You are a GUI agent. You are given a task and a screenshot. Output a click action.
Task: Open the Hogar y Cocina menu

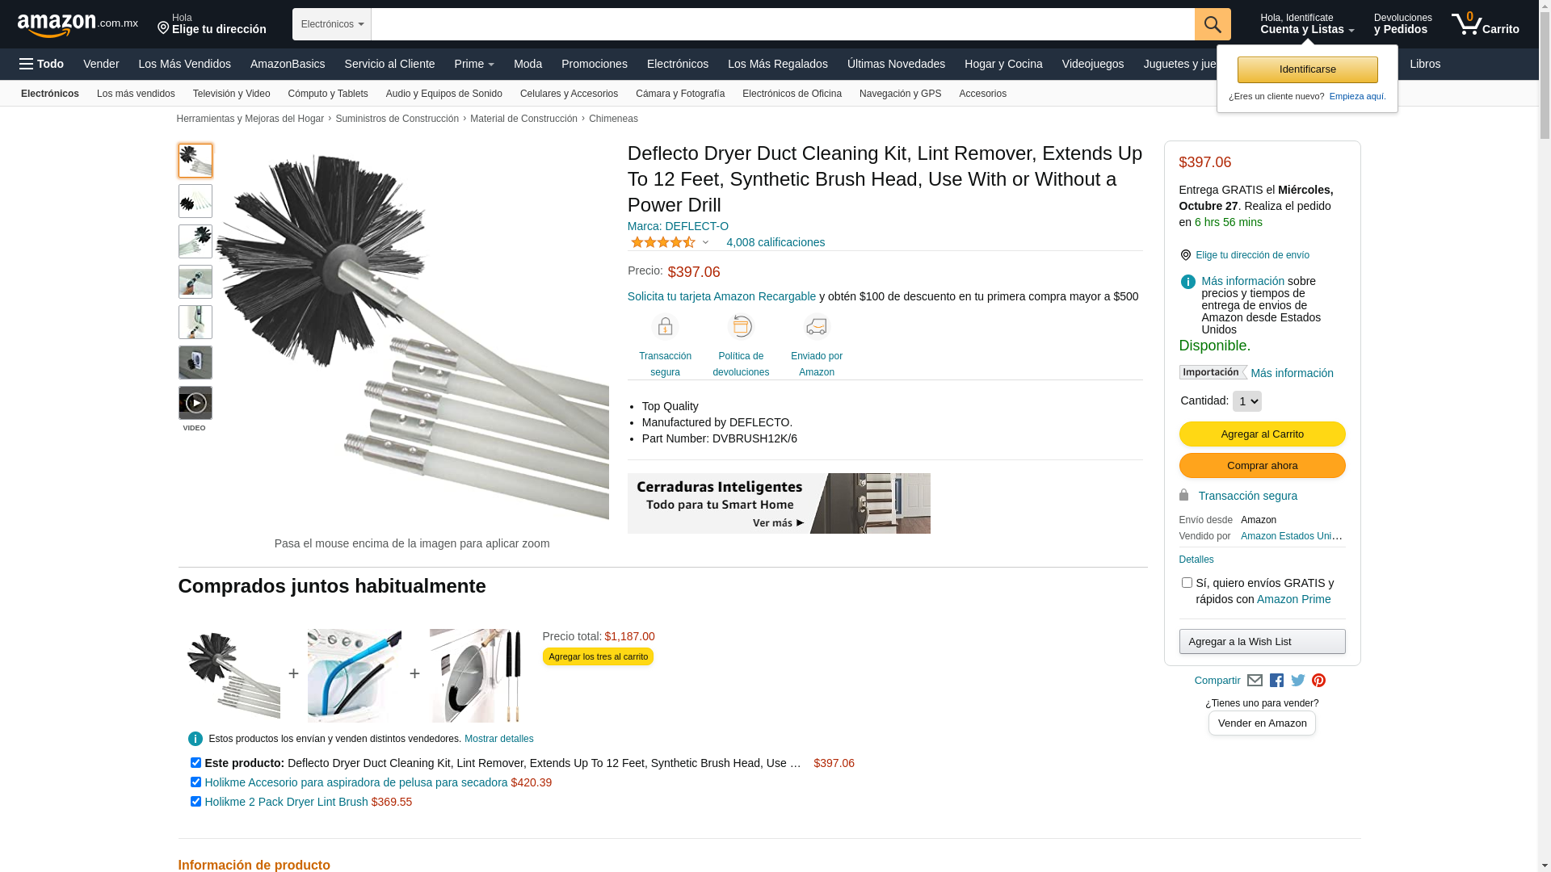coord(1003,64)
